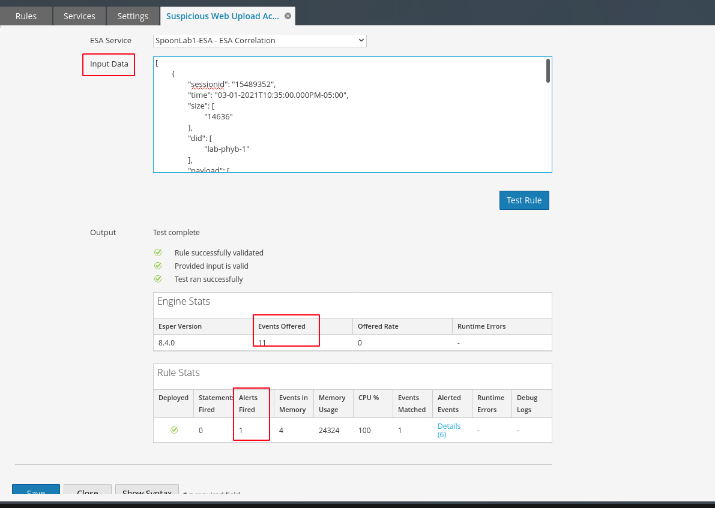
Task: Open the Settings tab
Action: 133,16
